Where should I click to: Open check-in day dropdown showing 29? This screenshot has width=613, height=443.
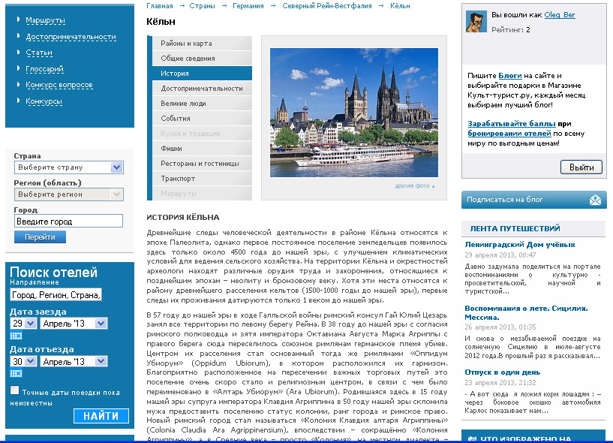(x=23, y=324)
